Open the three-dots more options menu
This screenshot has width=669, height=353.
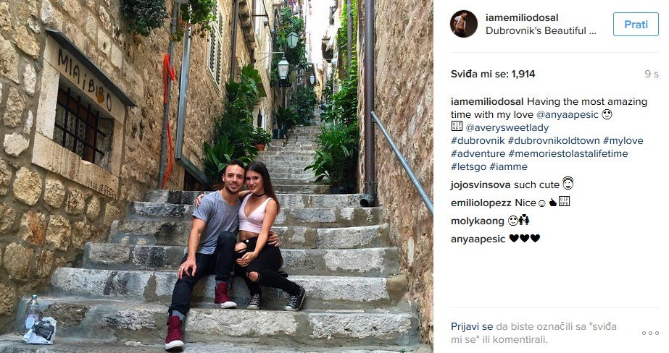point(650,333)
